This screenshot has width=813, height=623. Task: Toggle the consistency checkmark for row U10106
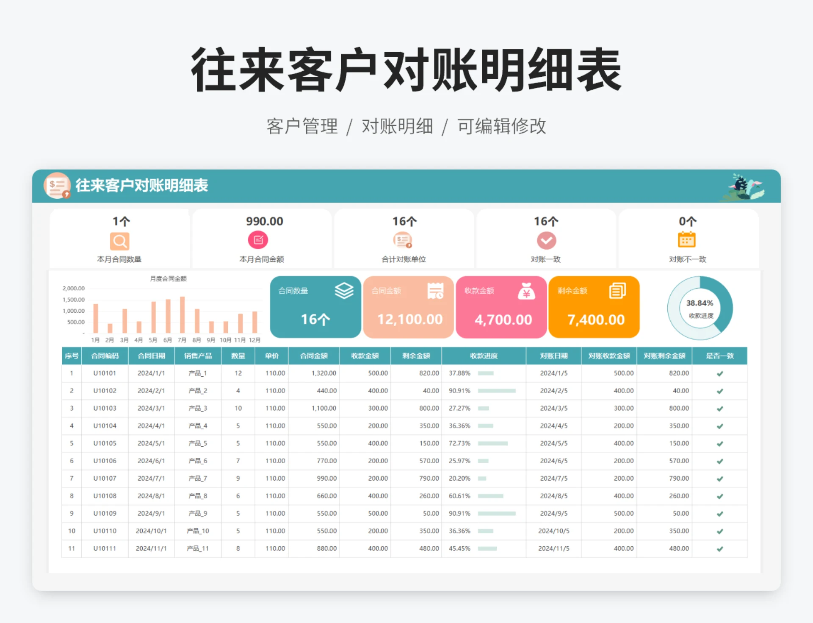coord(720,461)
